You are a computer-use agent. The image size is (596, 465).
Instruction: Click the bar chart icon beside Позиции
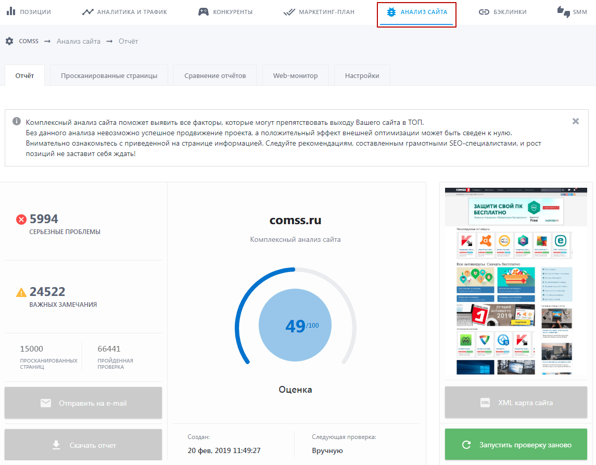point(11,11)
